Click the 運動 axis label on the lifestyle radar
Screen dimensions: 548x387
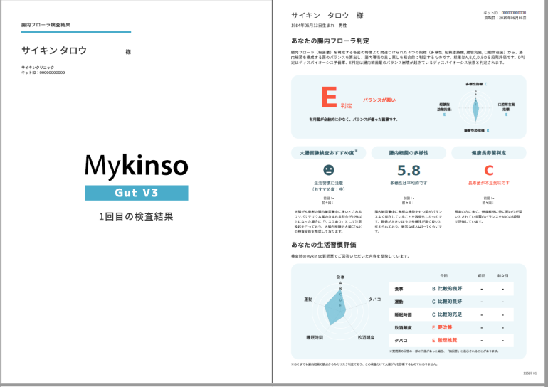point(308,299)
